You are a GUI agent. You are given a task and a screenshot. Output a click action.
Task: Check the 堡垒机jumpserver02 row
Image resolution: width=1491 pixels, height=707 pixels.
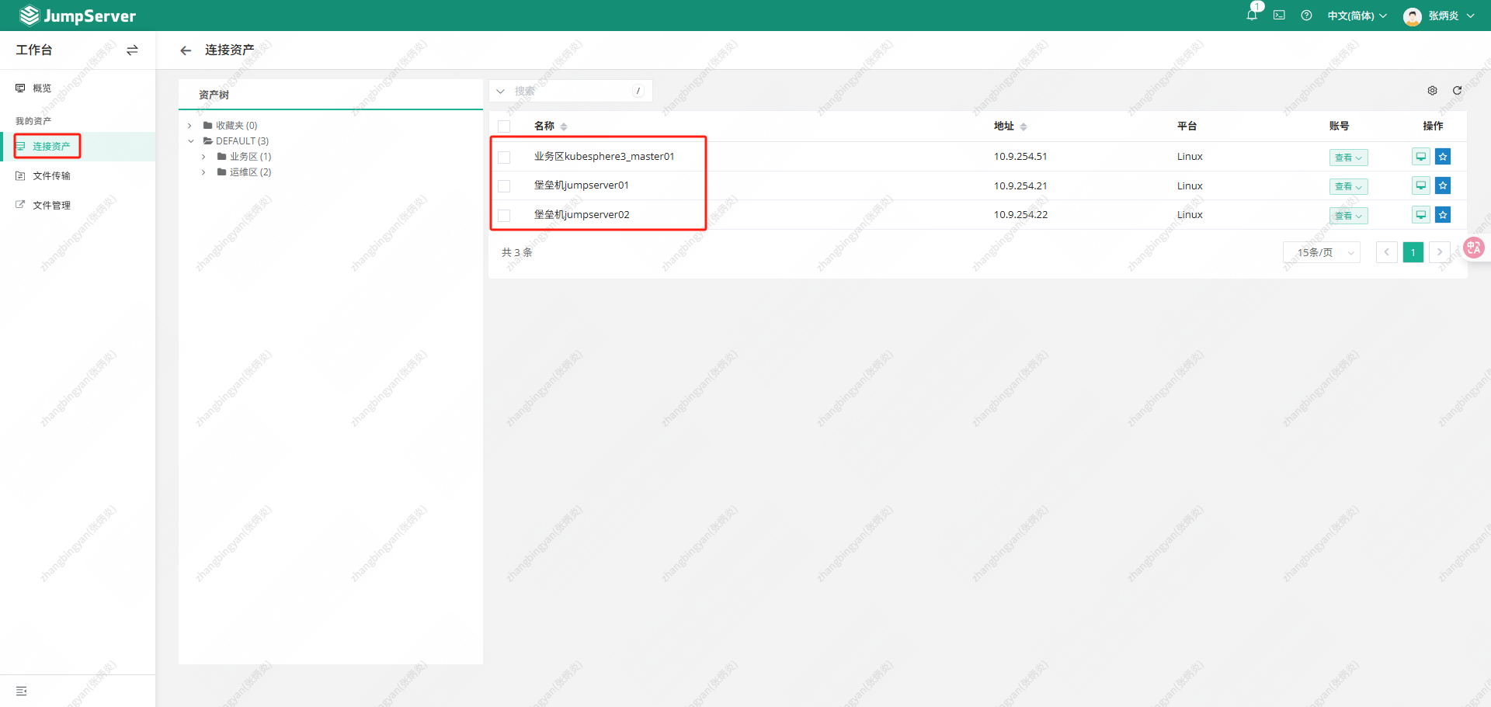tap(504, 216)
